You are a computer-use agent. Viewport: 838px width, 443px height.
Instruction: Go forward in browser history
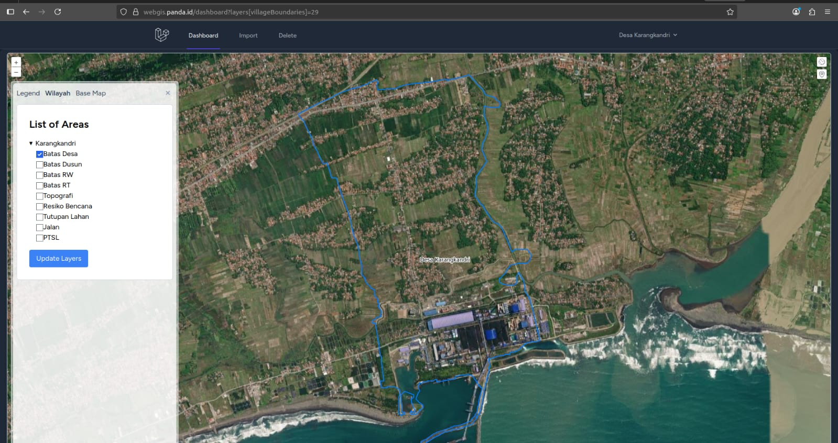tap(42, 12)
